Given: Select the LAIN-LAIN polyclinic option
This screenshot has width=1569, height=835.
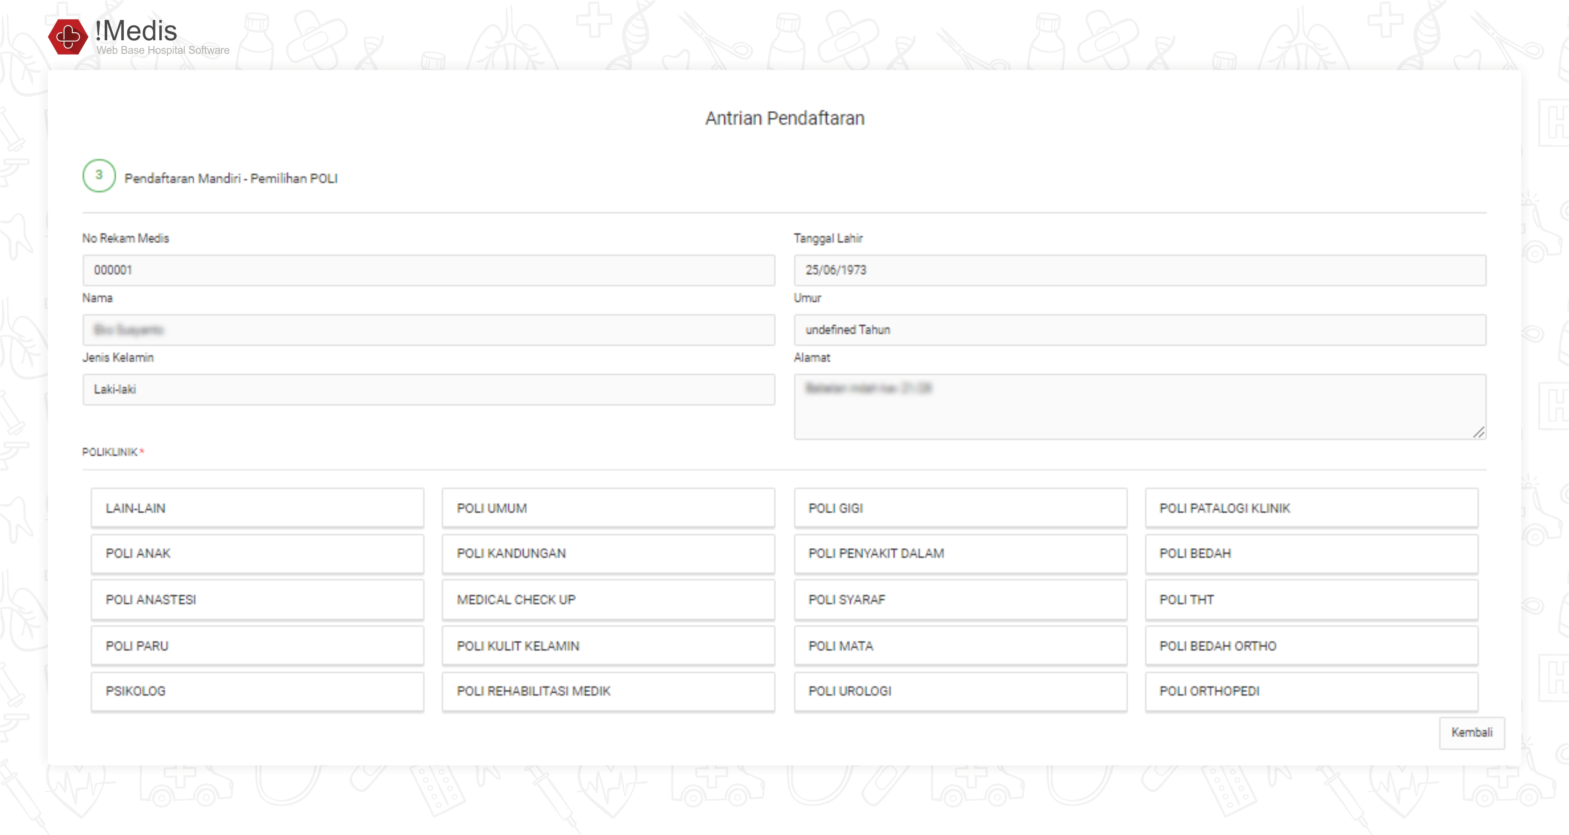Looking at the screenshot, I should [x=257, y=508].
